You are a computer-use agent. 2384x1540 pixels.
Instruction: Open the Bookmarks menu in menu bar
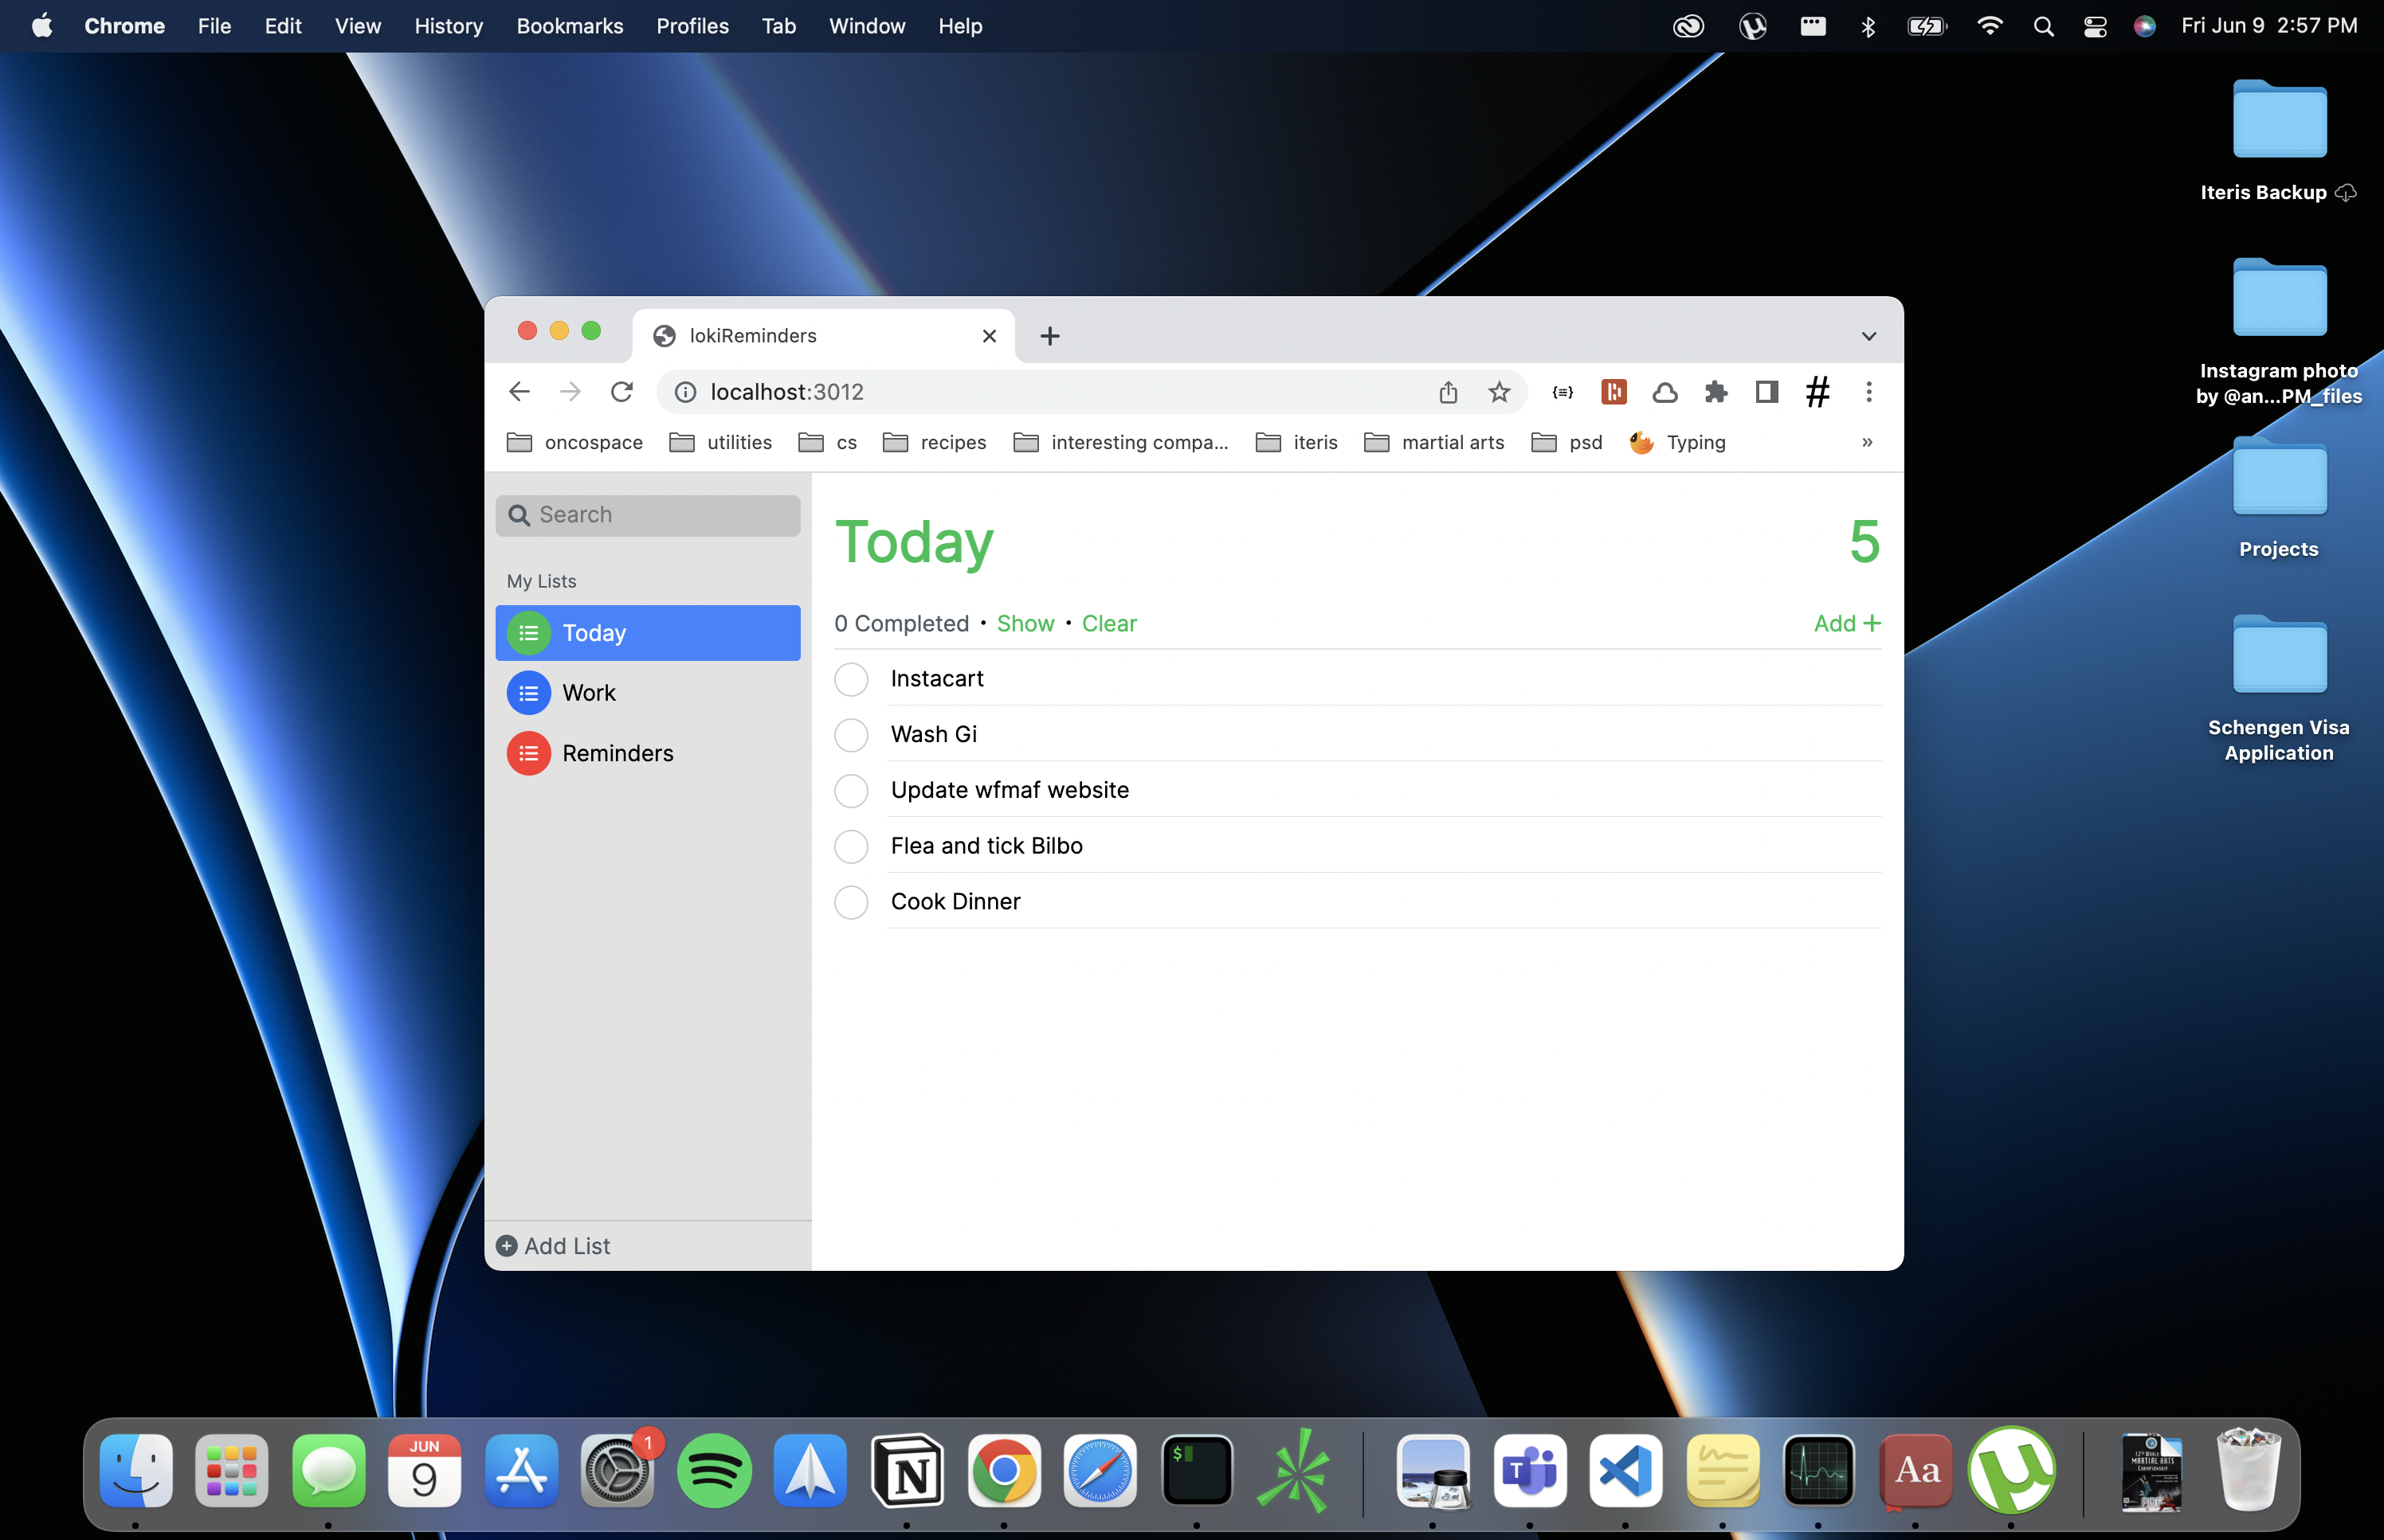point(569,26)
